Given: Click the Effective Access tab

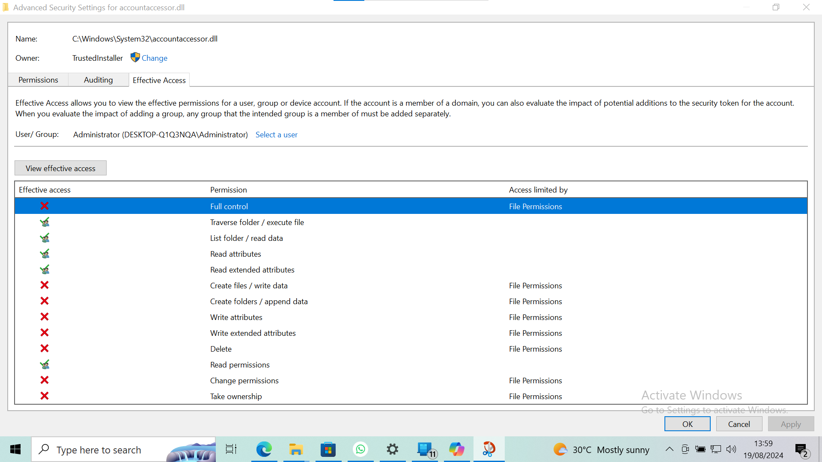Looking at the screenshot, I should (159, 80).
